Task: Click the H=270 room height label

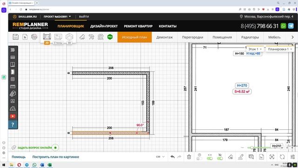Action: coord(242,85)
